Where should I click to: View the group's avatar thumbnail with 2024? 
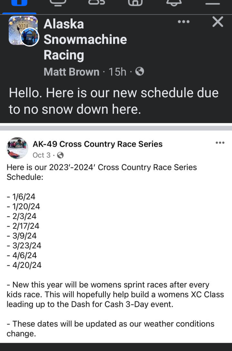tap(23, 30)
